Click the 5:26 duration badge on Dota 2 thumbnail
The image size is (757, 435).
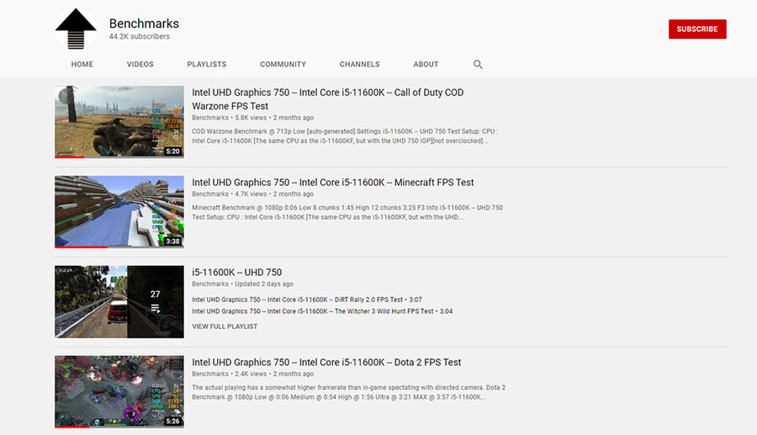tap(172, 421)
